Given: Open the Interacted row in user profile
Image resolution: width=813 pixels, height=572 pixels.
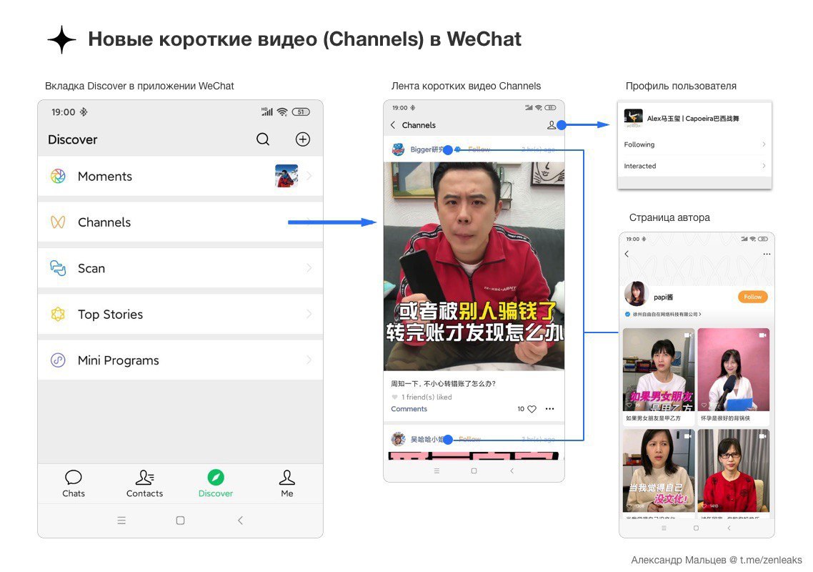Looking at the screenshot, I should click(695, 166).
